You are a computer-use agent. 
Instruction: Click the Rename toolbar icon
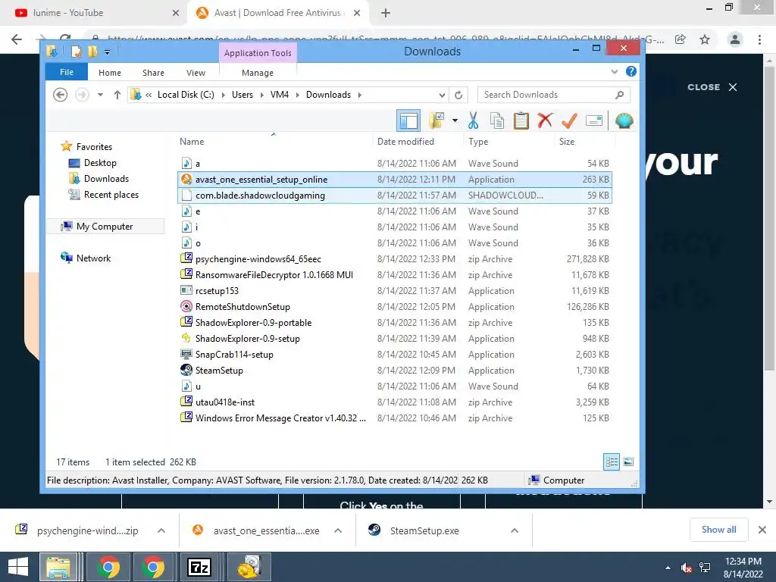593,120
